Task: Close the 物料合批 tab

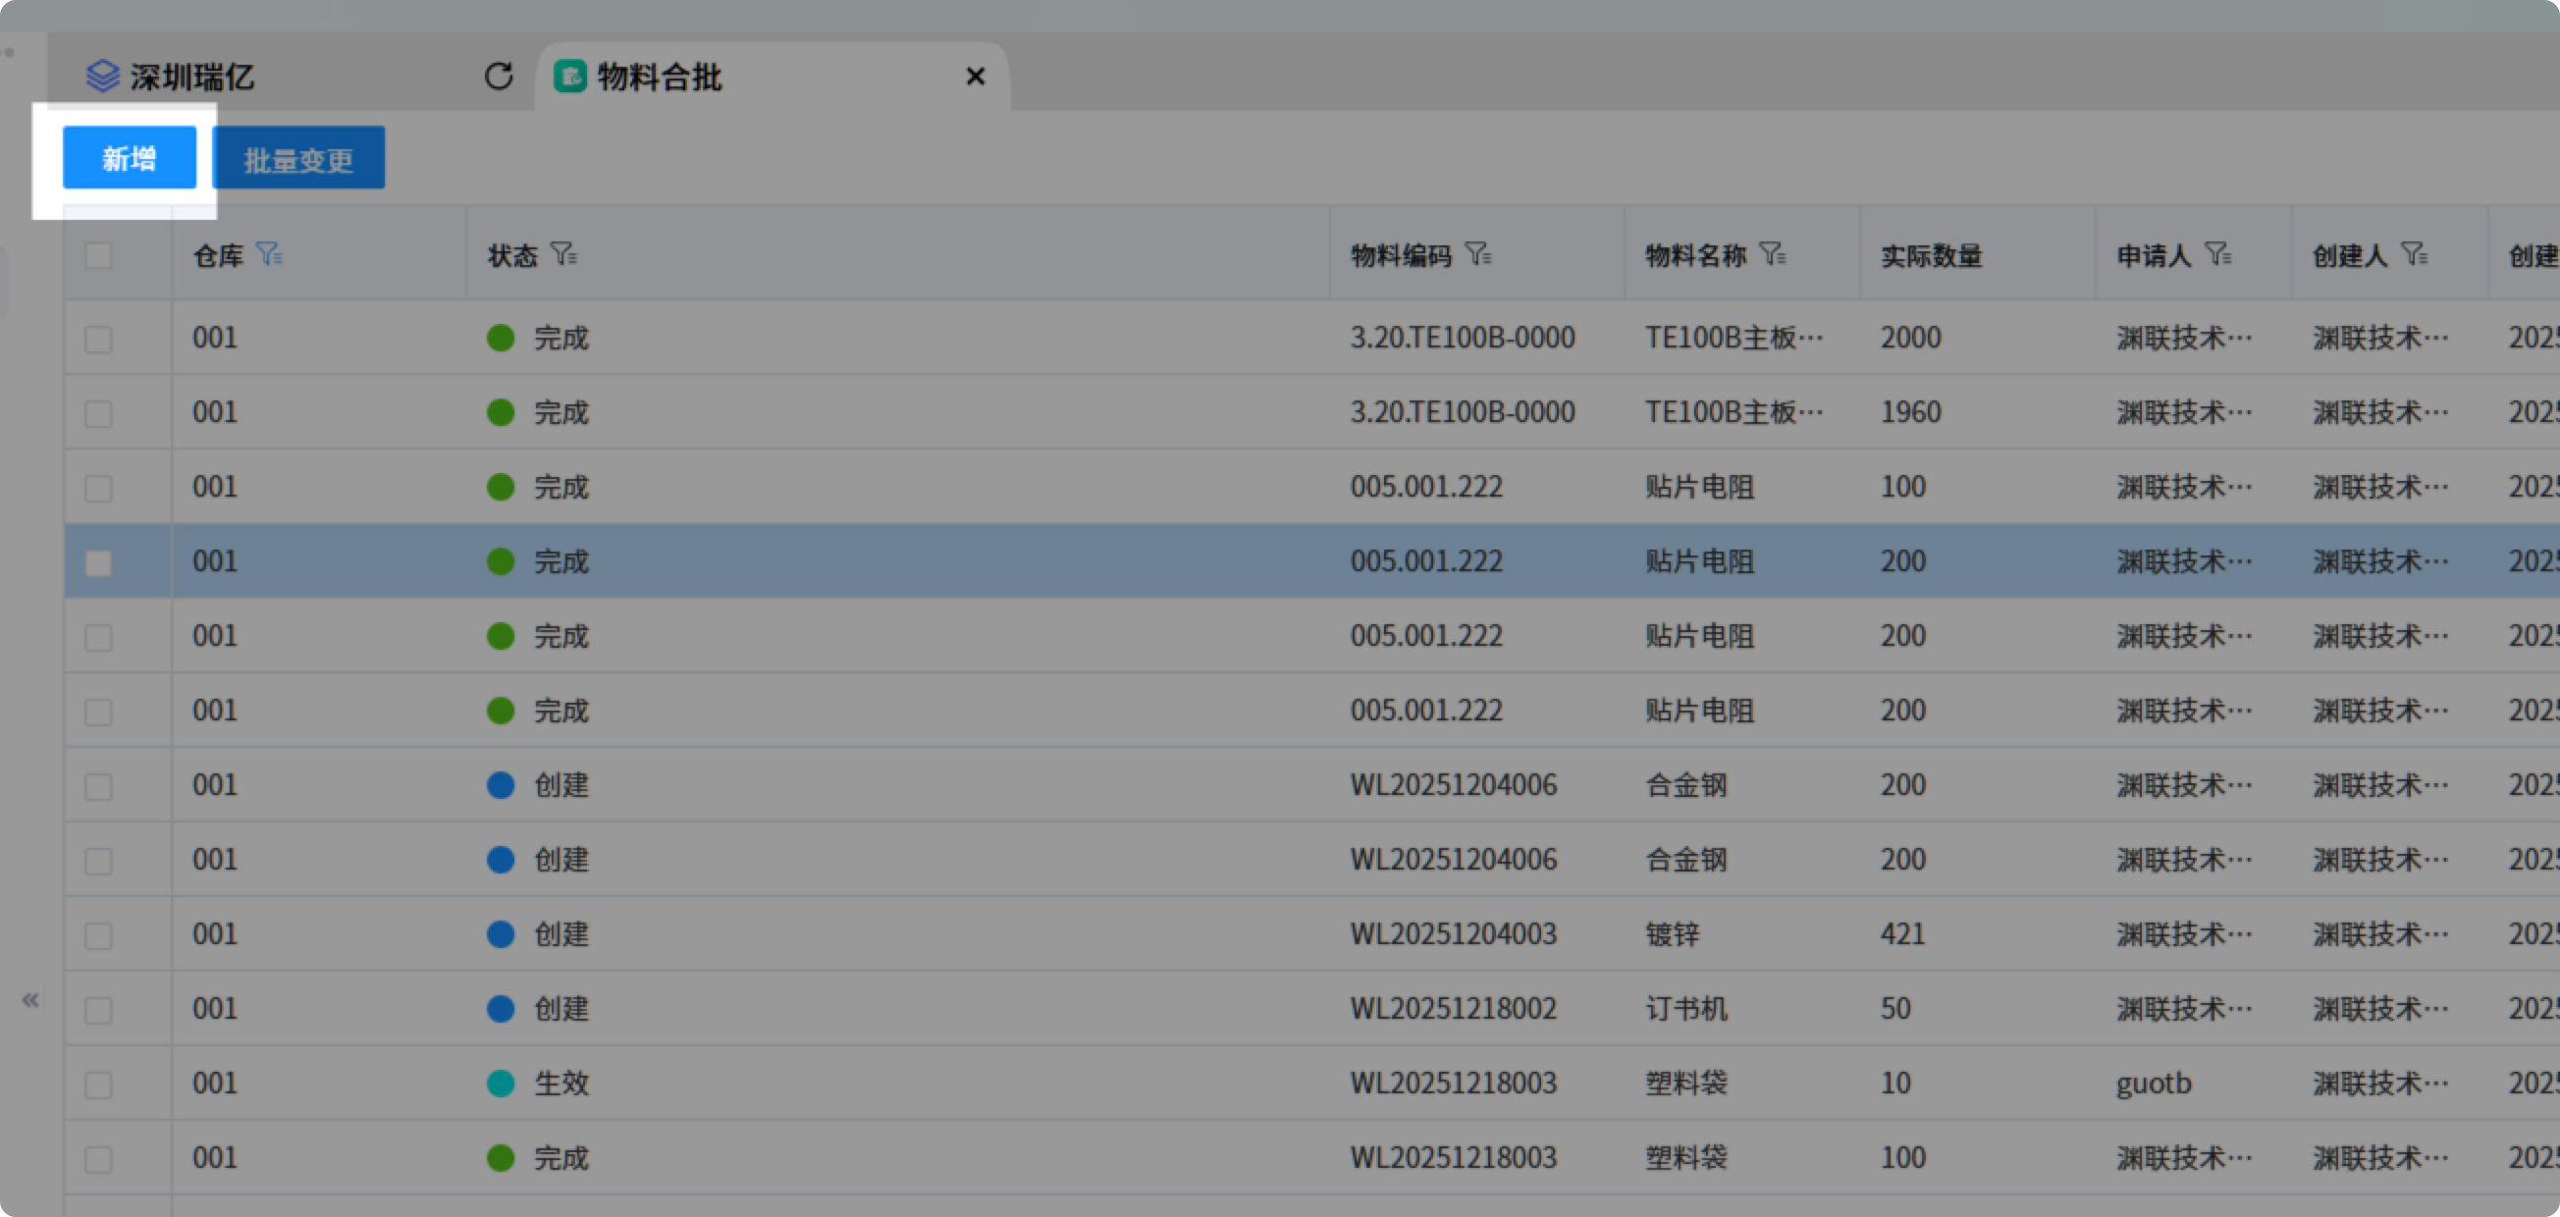Action: pos(975,77)
